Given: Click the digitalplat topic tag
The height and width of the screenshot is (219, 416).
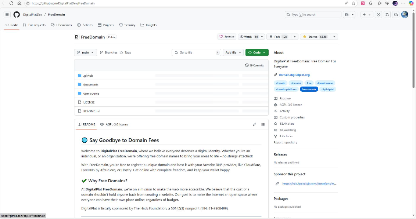Looking at the screenshot, I should click(328, 89).
